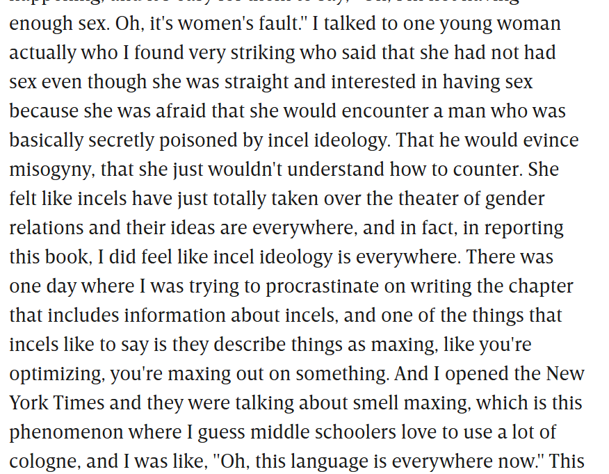Screen dimensions: 609x474
Task: Click the word "evince" in the text
Action: click(551, 140)
